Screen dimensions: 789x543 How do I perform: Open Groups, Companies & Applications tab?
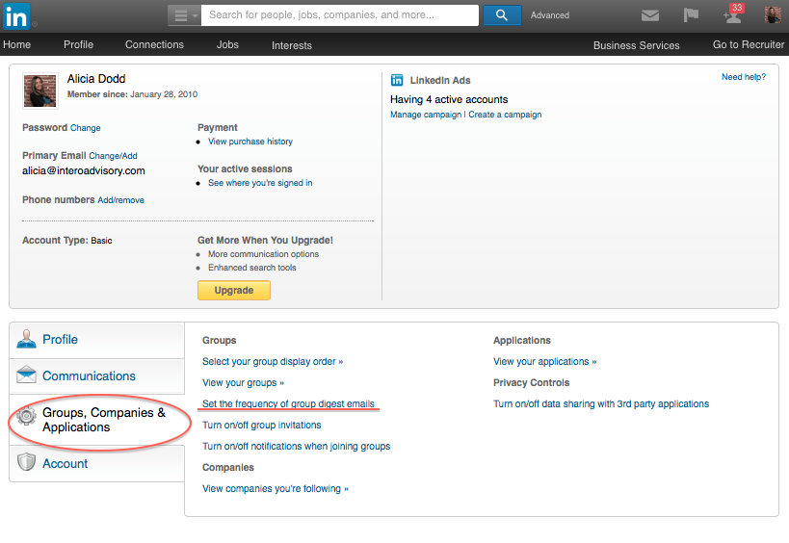point(96,420)
